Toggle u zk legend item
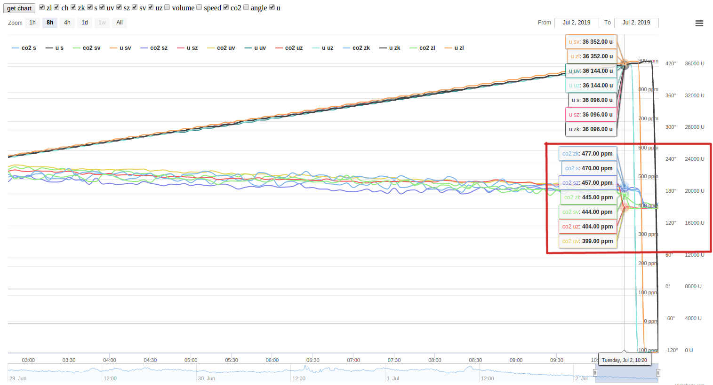The height and width of the screenshot is (385, 713). (x=390, y=48)
